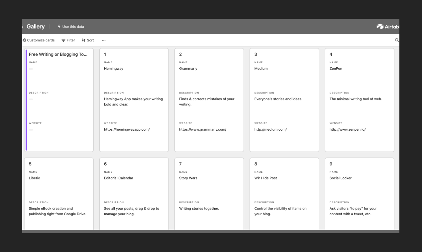Click the https://hemingwayapp.com/ link

point(127,129)
